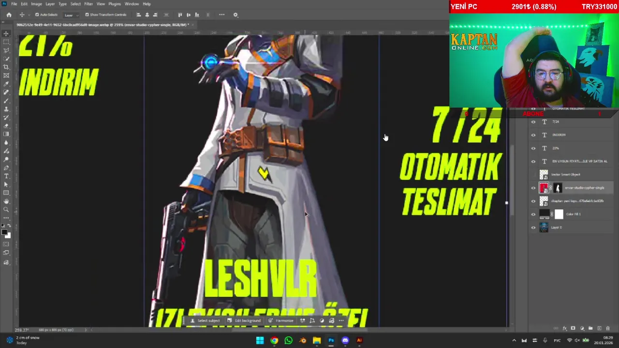The height and width of the screenshot is (348, 619).
Task: Open the Window menu
Action: pyautogui.click(x=132, y=4)
